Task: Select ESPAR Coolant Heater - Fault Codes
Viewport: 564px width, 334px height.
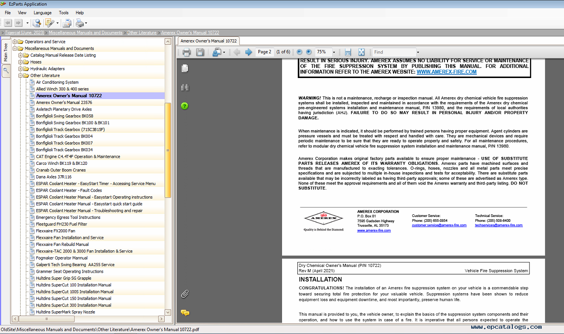Action: click(69, 190)
